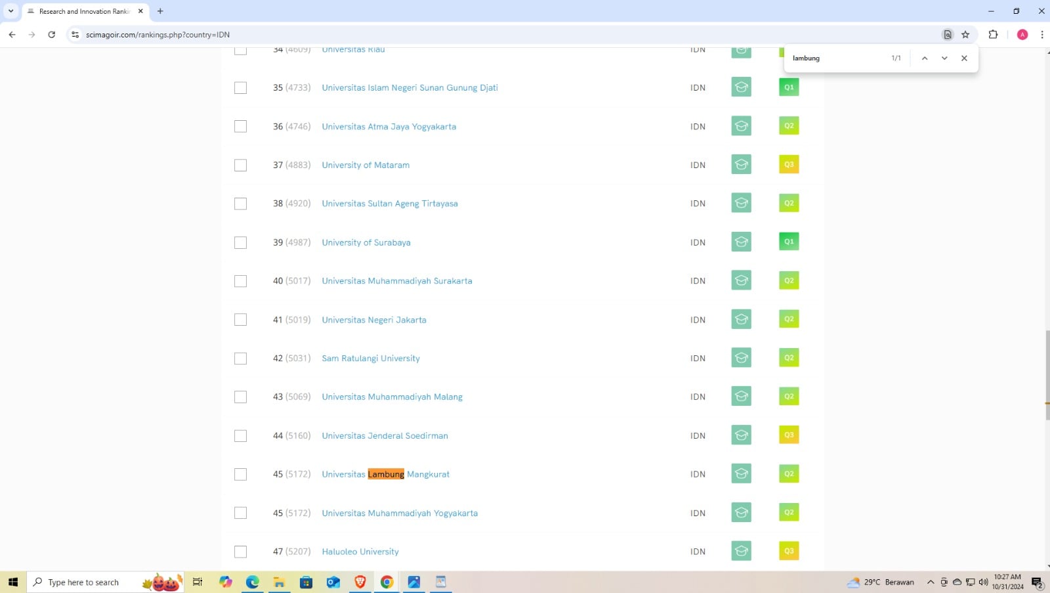Open Universitas Muhammadiyah Malang link
Viewport: 1050px width, 593px height.
coord(392,397)
